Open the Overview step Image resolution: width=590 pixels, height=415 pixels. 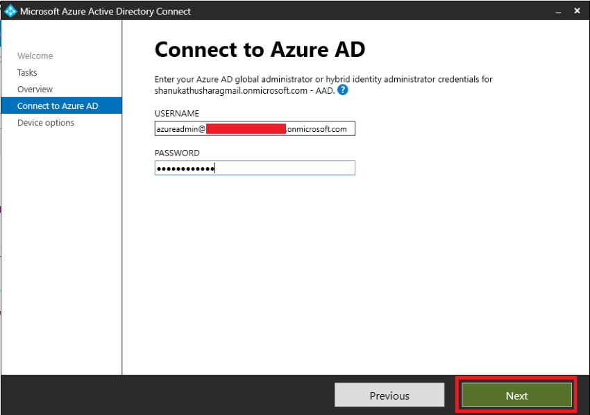pos(35,89)
